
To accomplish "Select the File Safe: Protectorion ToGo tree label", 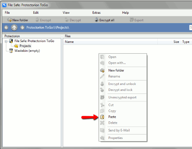I will click(x=34, y=41).
